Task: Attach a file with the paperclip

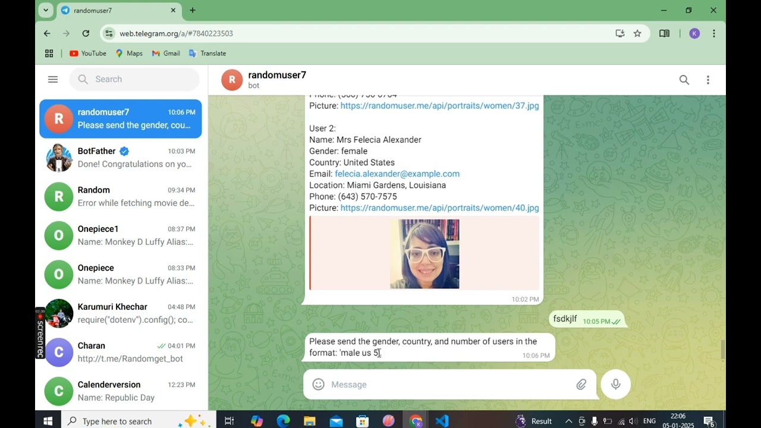Action: [581, 385]
